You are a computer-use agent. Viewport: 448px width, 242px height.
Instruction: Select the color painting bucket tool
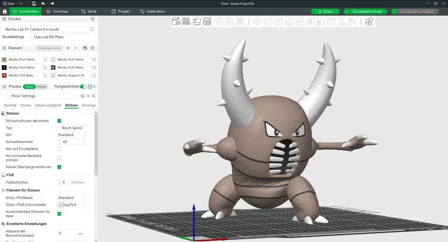pyautogui.click(x=352, y=21)
